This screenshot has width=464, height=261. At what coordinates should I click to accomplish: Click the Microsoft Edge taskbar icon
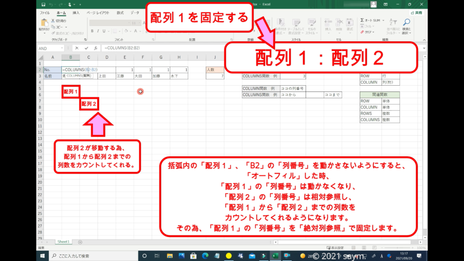coord(204,256)
